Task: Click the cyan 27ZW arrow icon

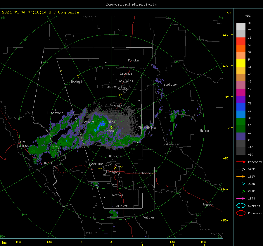Action: [241, 184]
